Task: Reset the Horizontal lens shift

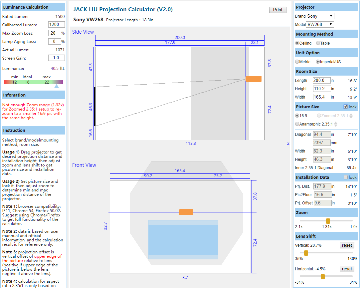Action: (x=347, y=269)
